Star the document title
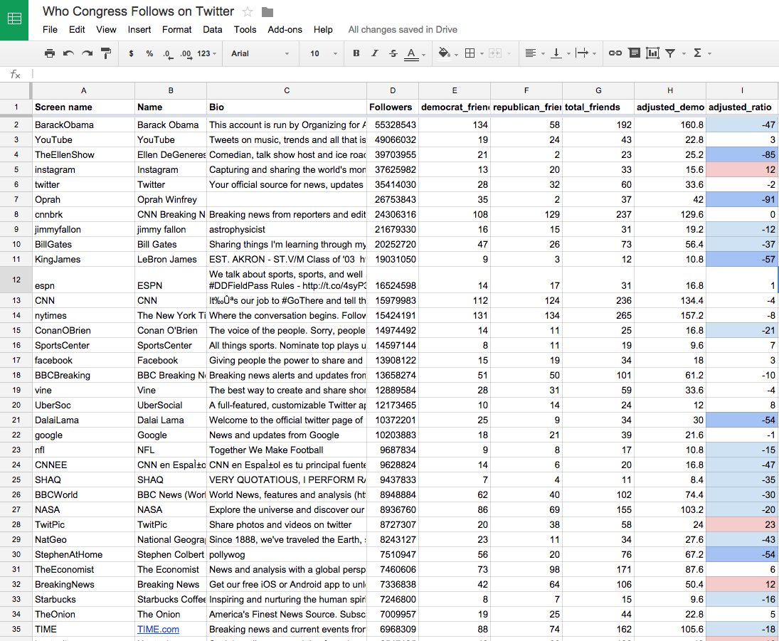 click(x=248, y=12)
